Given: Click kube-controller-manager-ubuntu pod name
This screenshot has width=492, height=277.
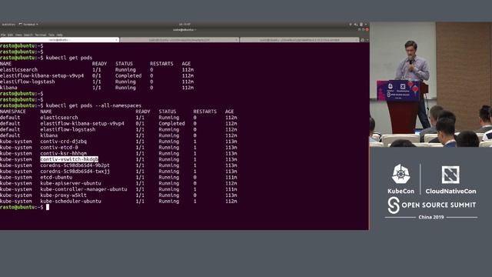Looking at the screenshot, I should click(84, 189).
